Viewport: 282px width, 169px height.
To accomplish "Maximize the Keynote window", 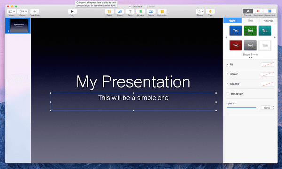I will pos(16,7).
